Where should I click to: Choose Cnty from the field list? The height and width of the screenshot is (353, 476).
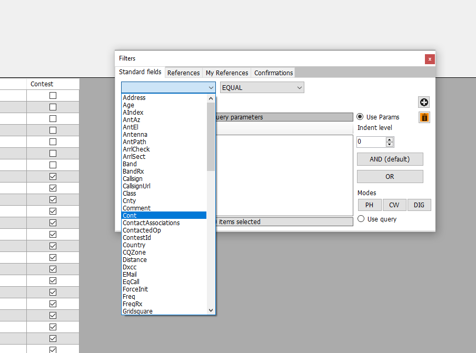click(164, 201)
